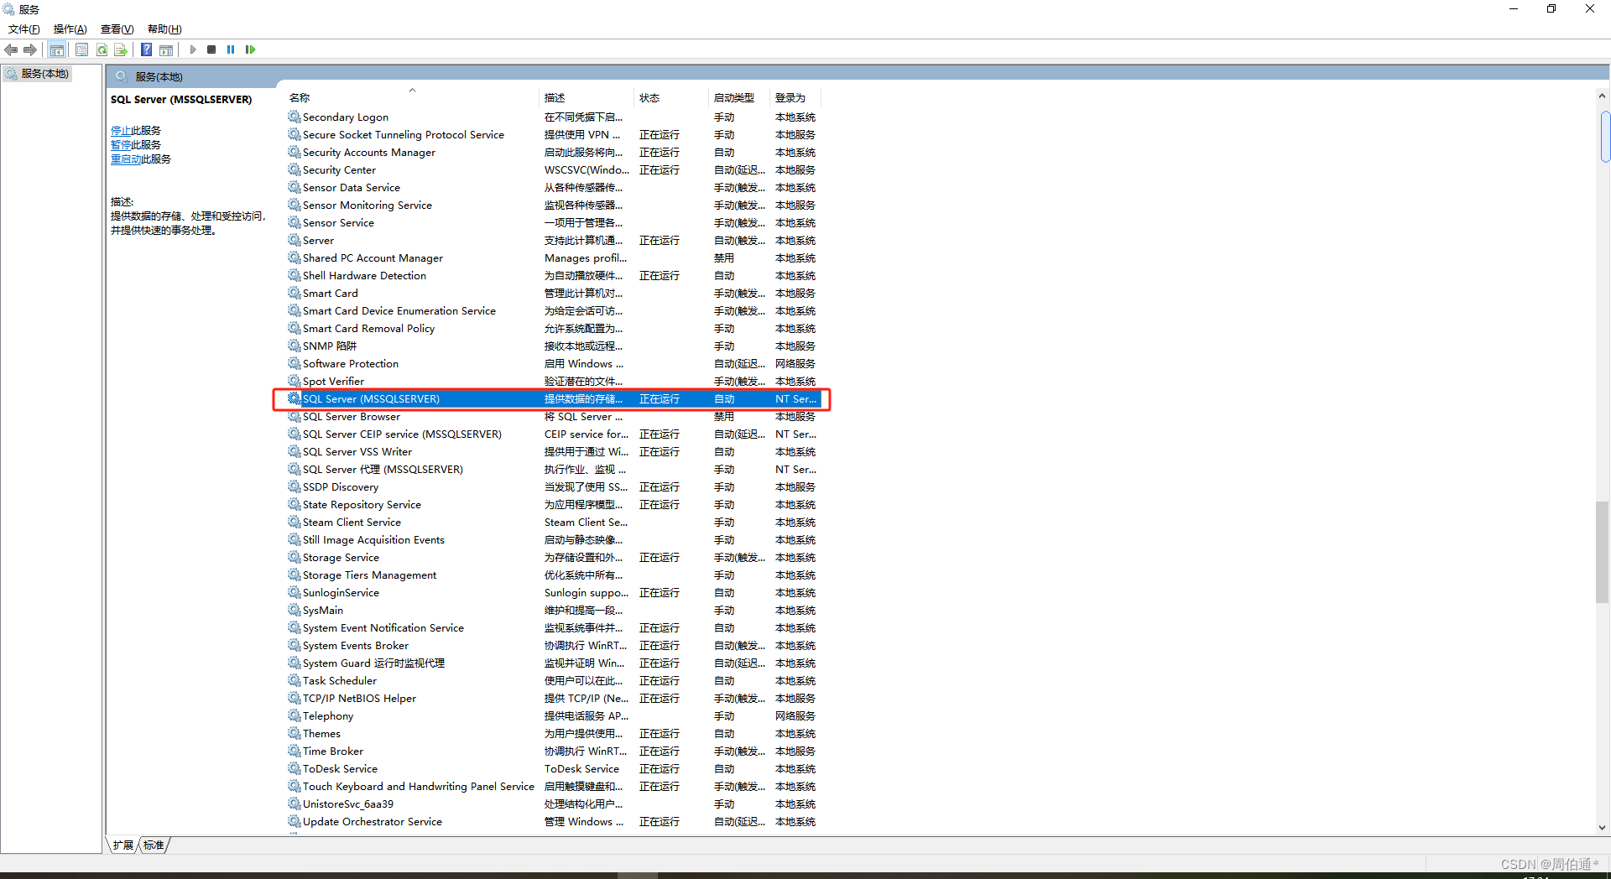This screenshot has height=879, width=1611.
Task: Sort by the 状态 column header
Action: [672, 98]
